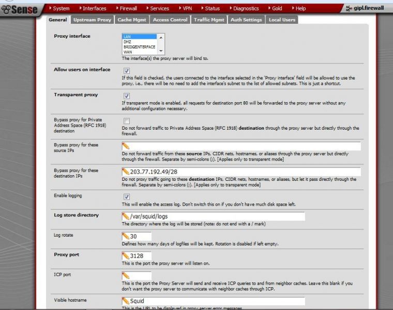Screen dimensions: 393x310
Task: Disable the Transparent proxy checkbox
Action: tap(127, 96)
